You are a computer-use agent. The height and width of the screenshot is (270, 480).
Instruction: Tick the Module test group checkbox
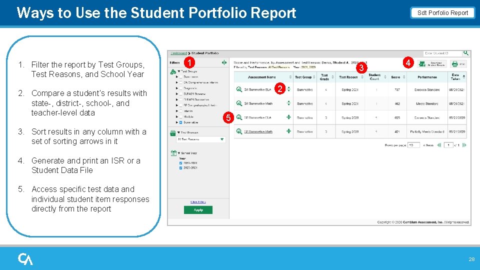(180, 116)
